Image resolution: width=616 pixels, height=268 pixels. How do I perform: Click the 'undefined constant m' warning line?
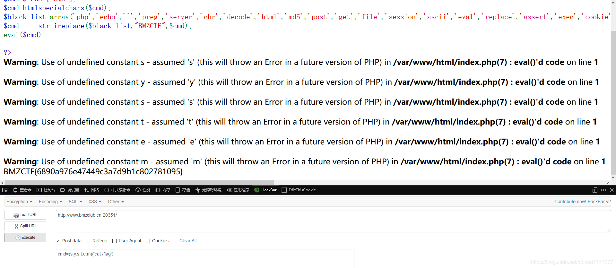click(x=304, y=161)
